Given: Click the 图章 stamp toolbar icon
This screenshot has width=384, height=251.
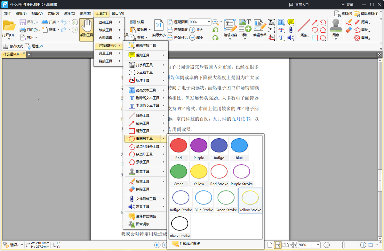Looking at the screenshot, I should 335,25.
